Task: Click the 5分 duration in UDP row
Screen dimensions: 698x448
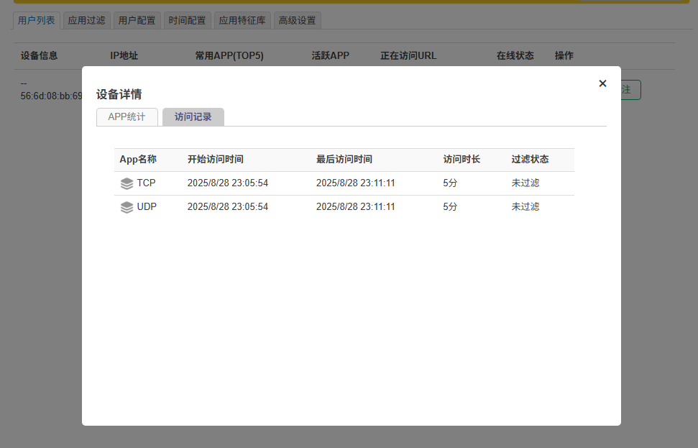Action: [449, 206]
